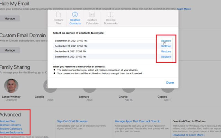Select September 21, 2021 07:59 PM row text

[x=71, y=46]
